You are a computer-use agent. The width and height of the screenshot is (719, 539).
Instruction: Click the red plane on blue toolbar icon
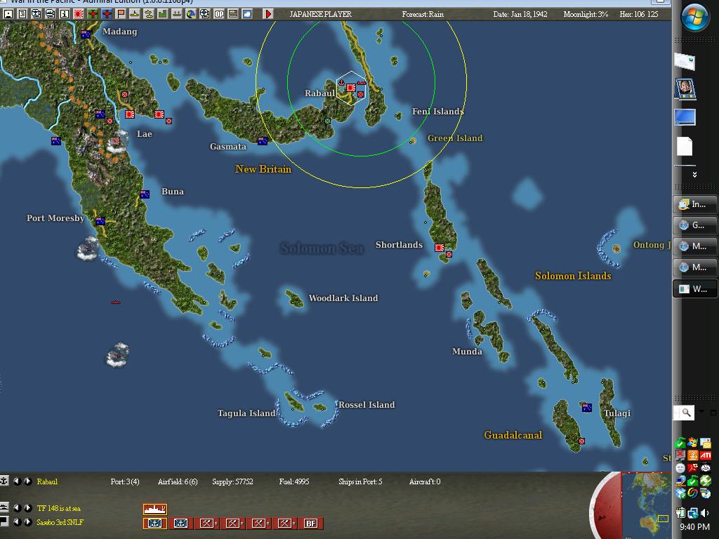click(x=107, y=14)
